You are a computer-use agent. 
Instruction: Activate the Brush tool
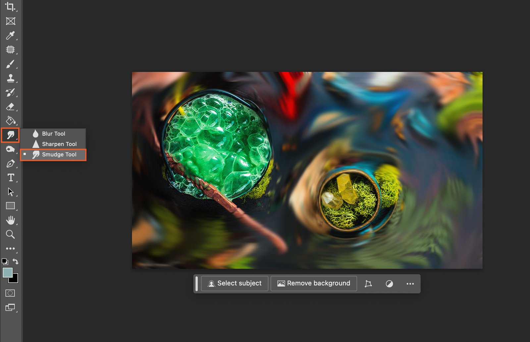10,64
